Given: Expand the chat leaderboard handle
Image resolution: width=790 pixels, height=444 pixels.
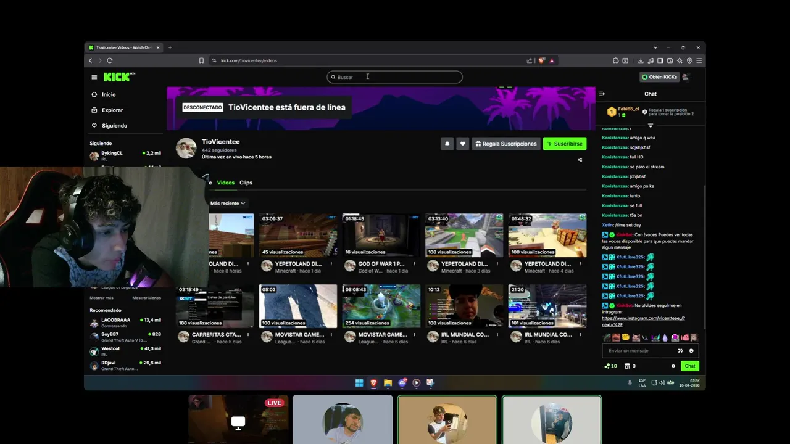Looking at the screenshot, I should click(650, 125).
